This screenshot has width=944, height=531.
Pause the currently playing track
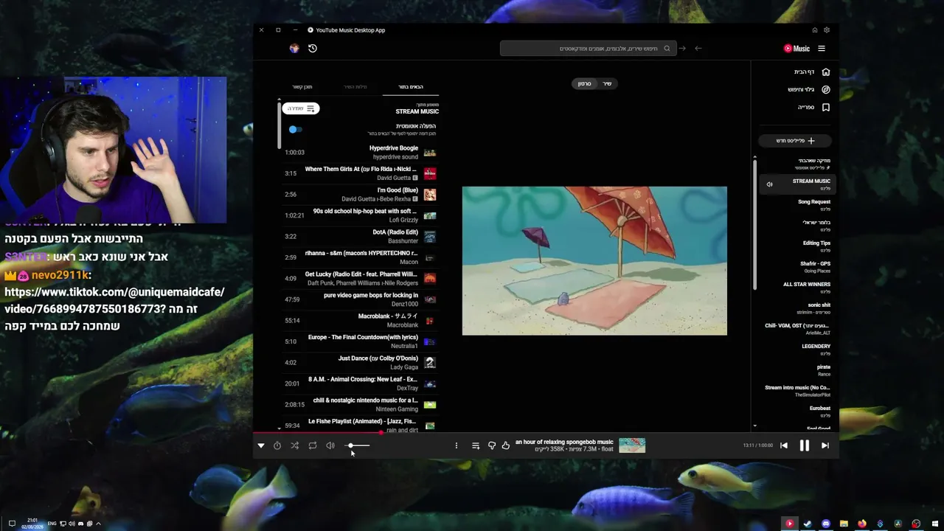click(x=804, y=445)
